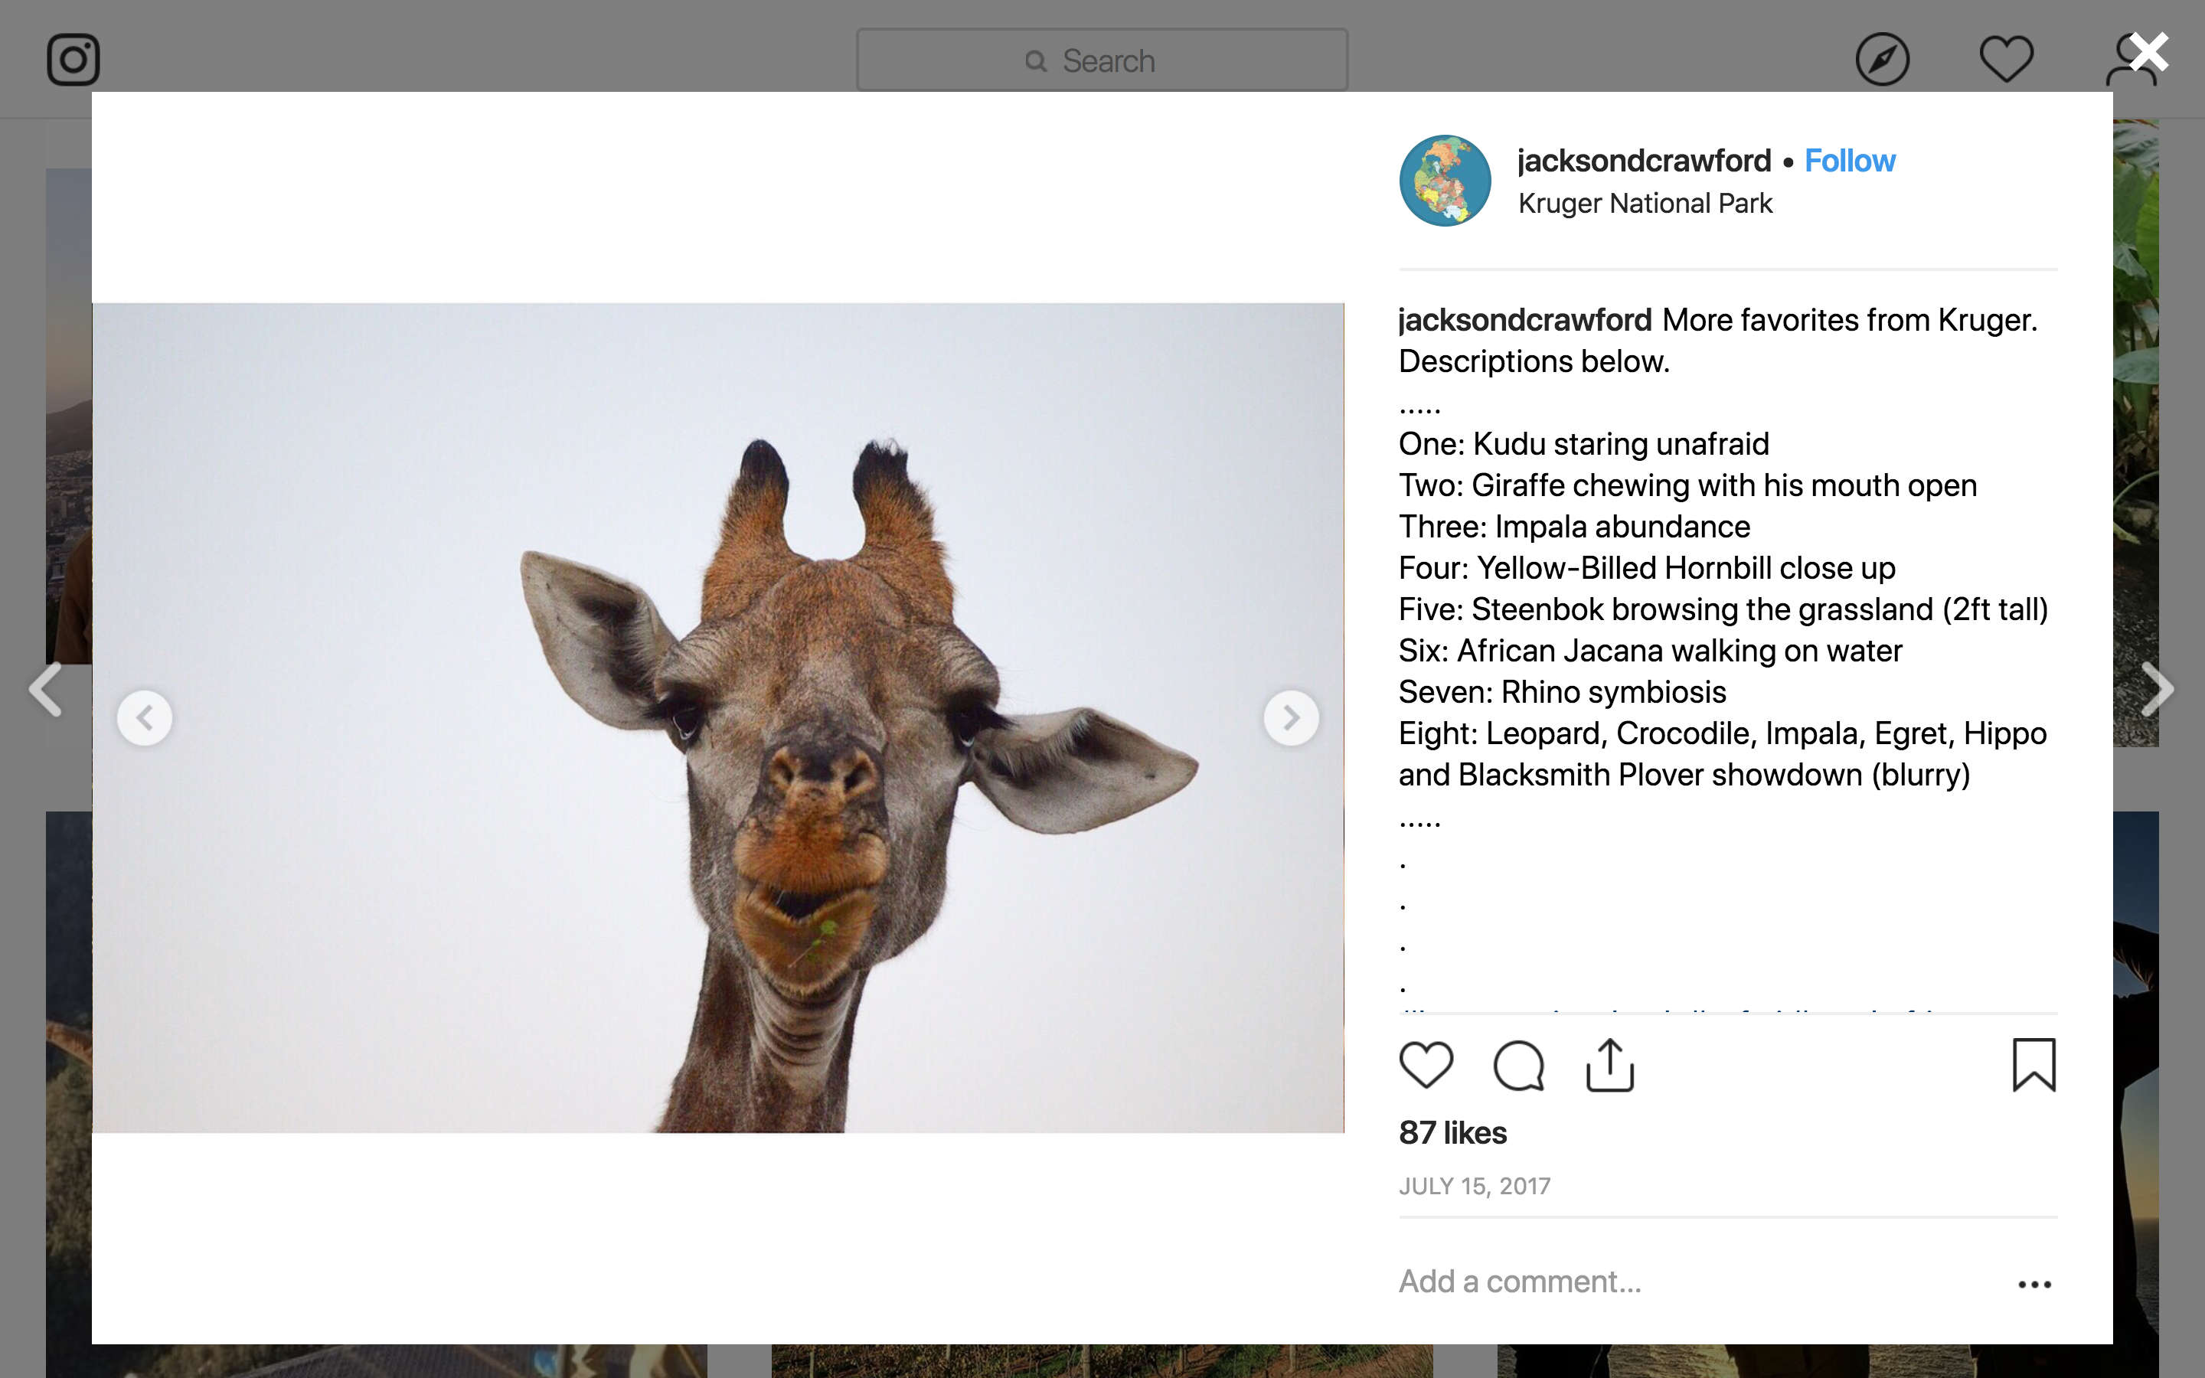2205x1378 pixels.
Task: Share the post using the share icon
Action: click(x=1610, y=1064)
